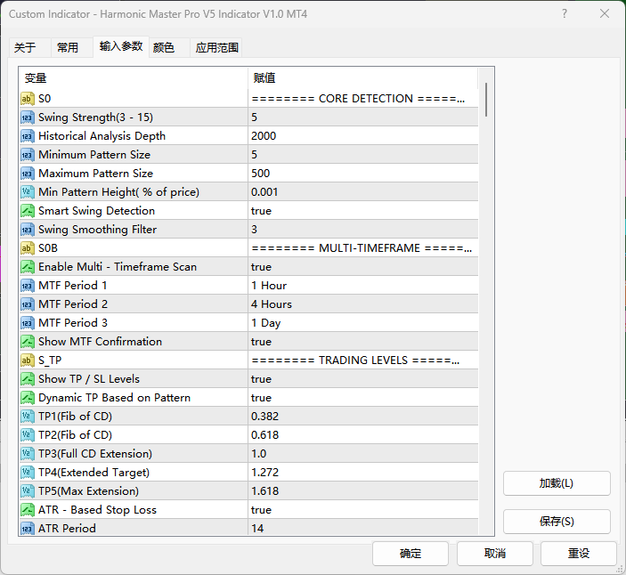Click the boolean icon beside Show TP / SL Levels

tap(27, 379)
